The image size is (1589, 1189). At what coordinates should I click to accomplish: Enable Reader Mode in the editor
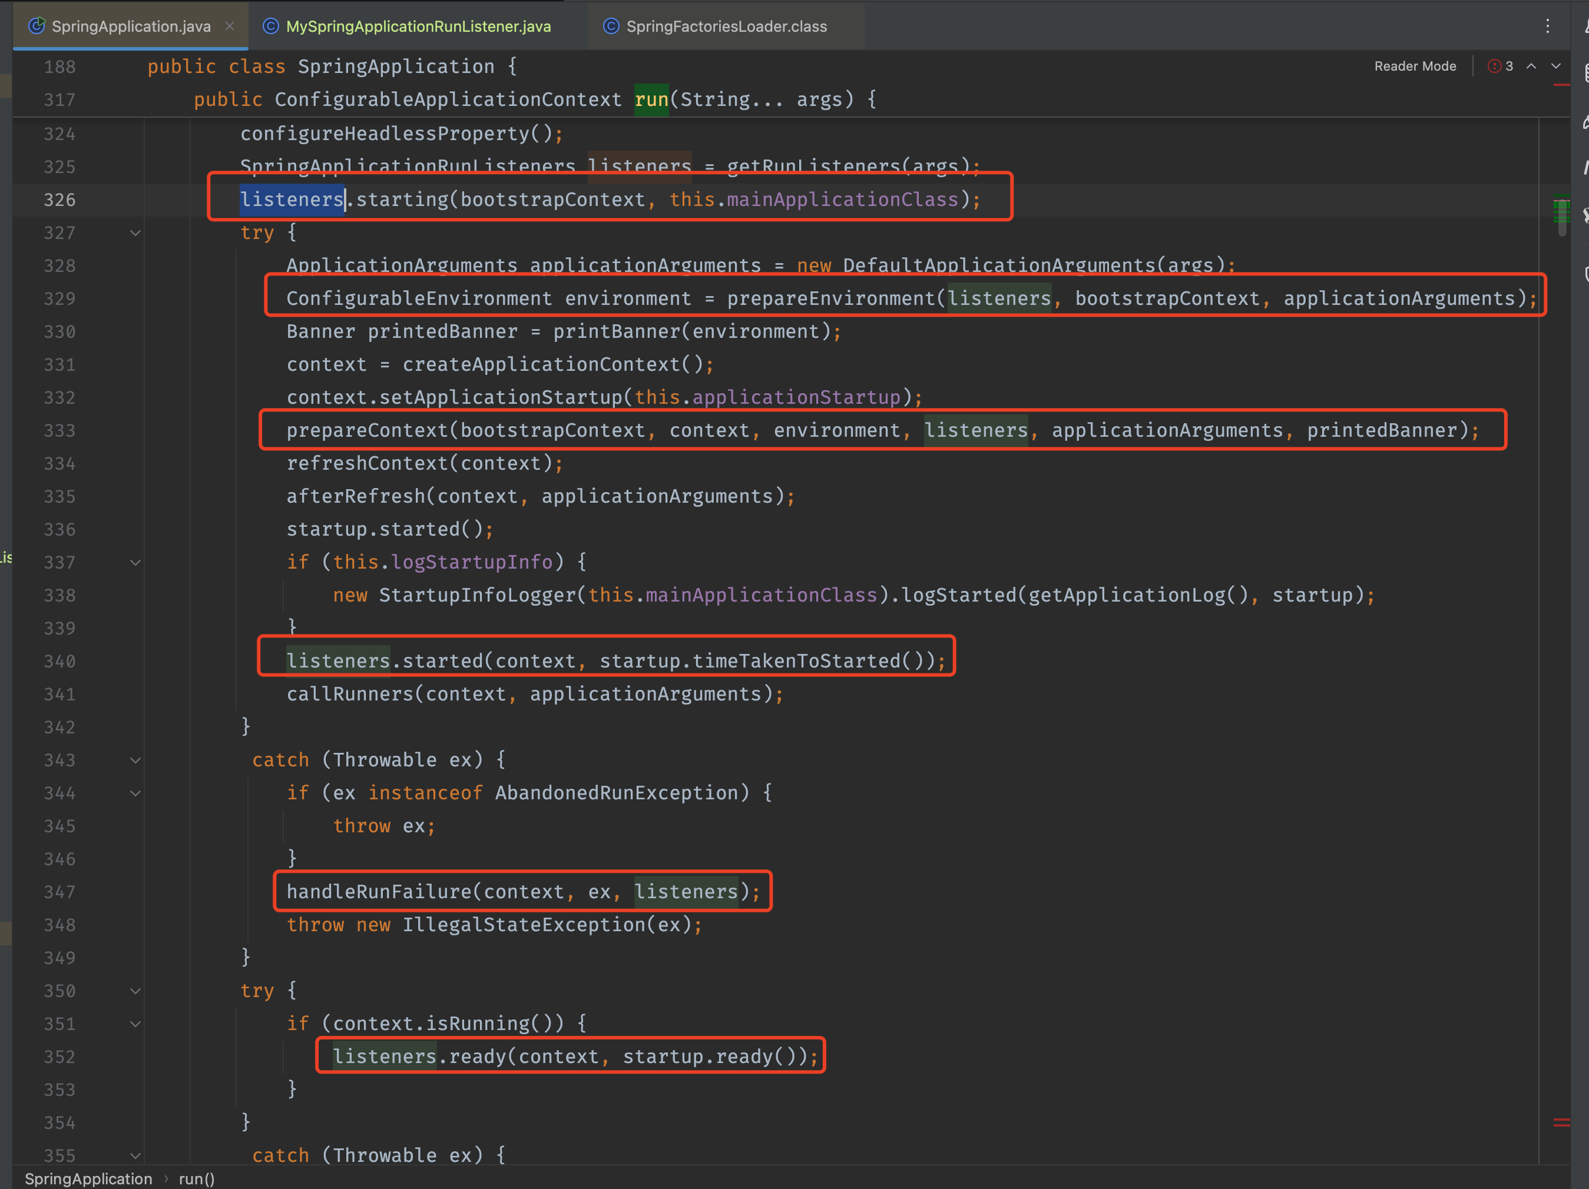click(x=1415, y=66)
